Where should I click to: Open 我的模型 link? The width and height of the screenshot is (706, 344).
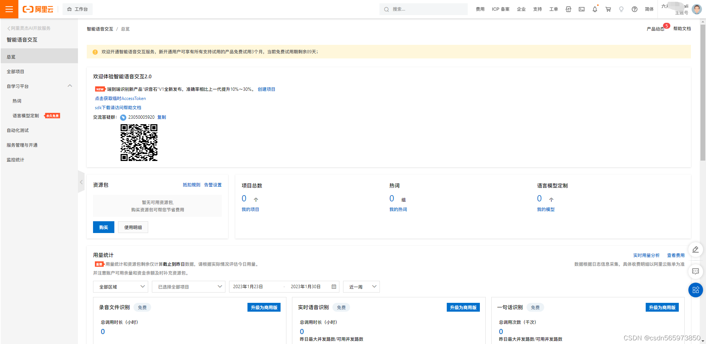tap(546, 209)
